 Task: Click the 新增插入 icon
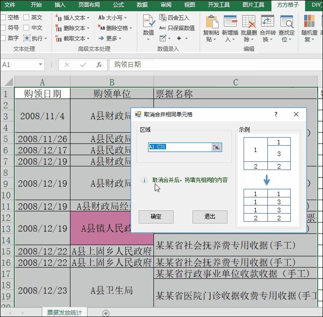pyautogui.click(x=230, y=21)
